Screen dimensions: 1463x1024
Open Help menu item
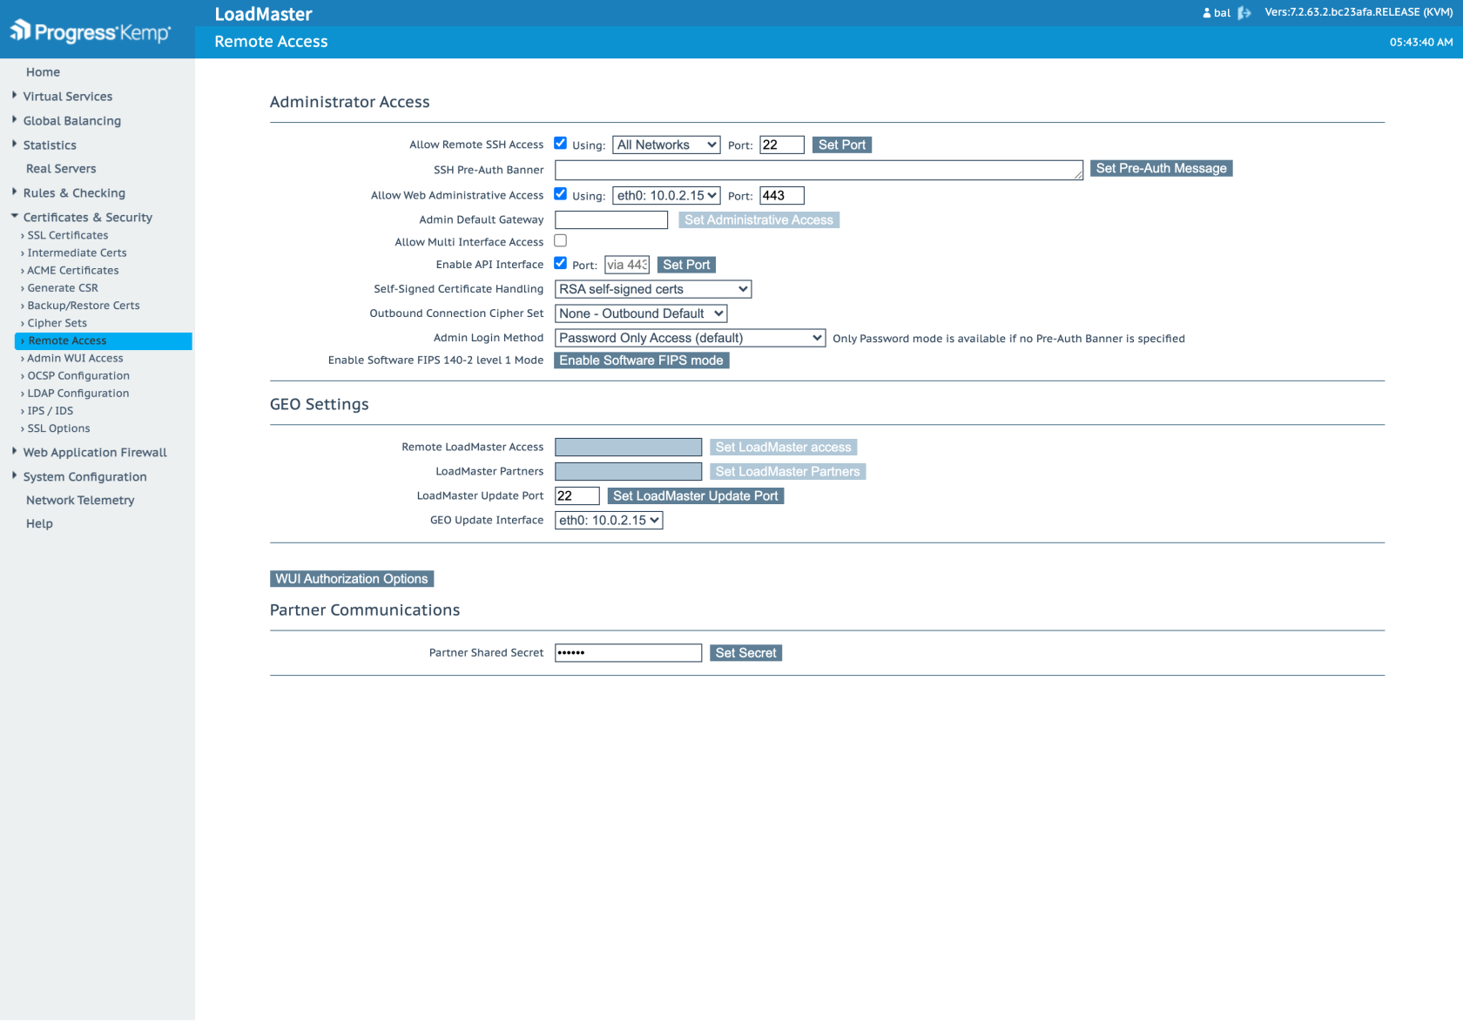39,524
